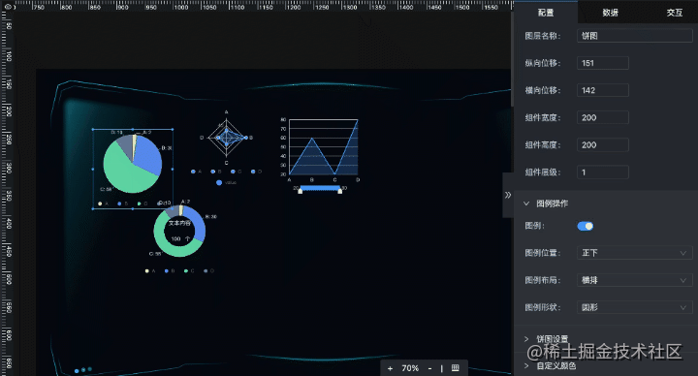Click the top-center resize handle of pie selection
698x376 pixels.
pos(133,130)
